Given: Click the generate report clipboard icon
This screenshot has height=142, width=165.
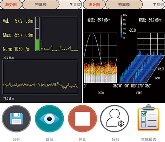Looking at the screenshot, I should (149, 118).
